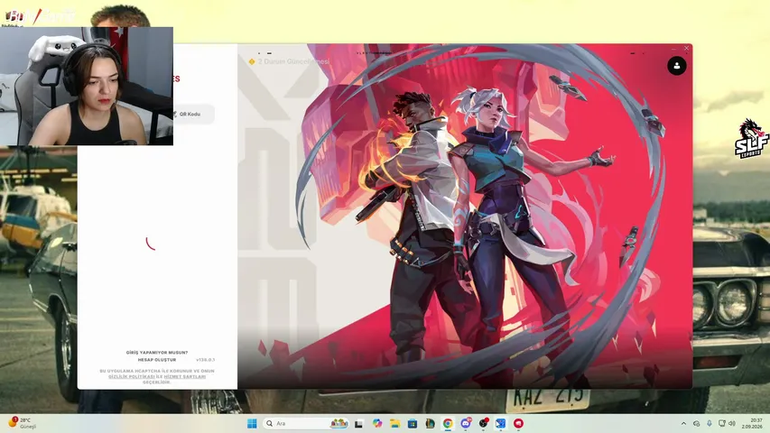Open Task View from the taskbar
This screenshot has height=433, width=770.
(359, 423)
